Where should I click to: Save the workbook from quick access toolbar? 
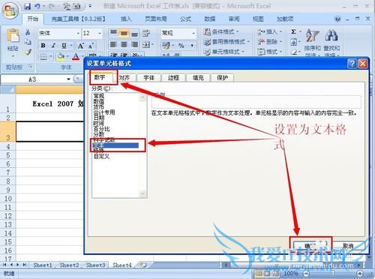pyautogui.click(x=28, y=6)
